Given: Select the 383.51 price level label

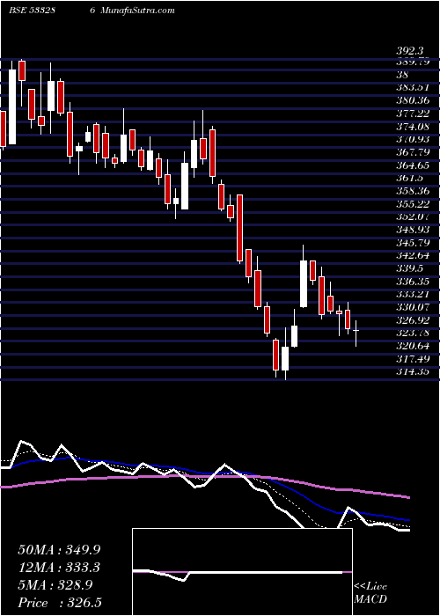Looking at the screenshot, I should click(413, 87).
